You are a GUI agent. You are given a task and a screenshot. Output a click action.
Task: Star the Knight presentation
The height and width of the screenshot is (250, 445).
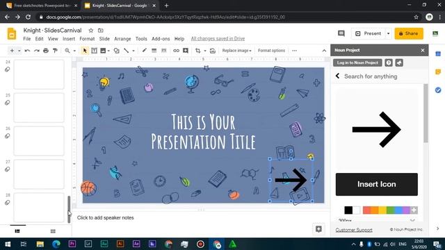click(x=91, y=31)
